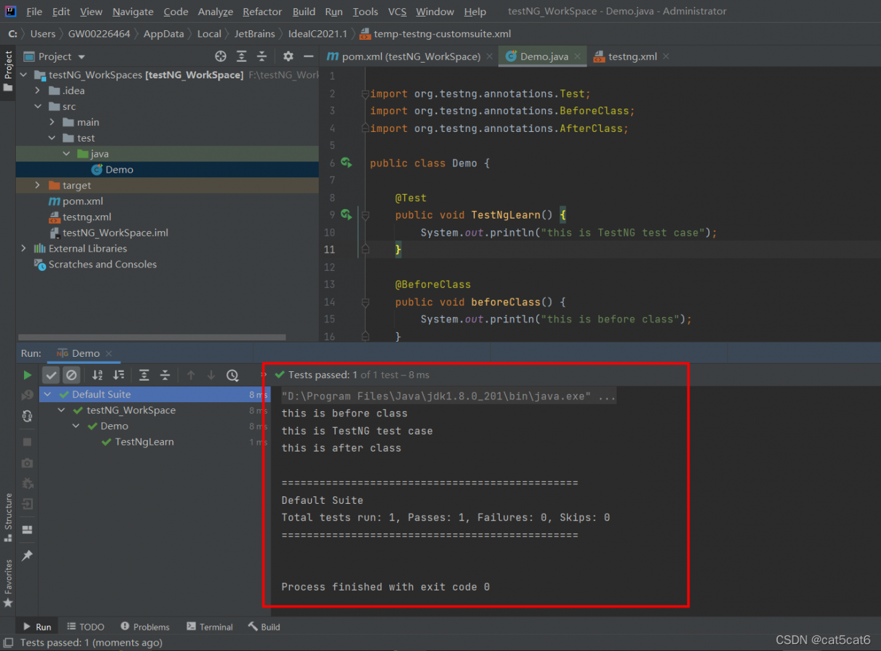The image size is (881, 651).
Task: Sort tests by duration
Action: click(x=118, y=375)
